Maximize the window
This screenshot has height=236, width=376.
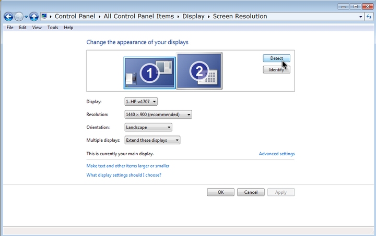[356, 6]
